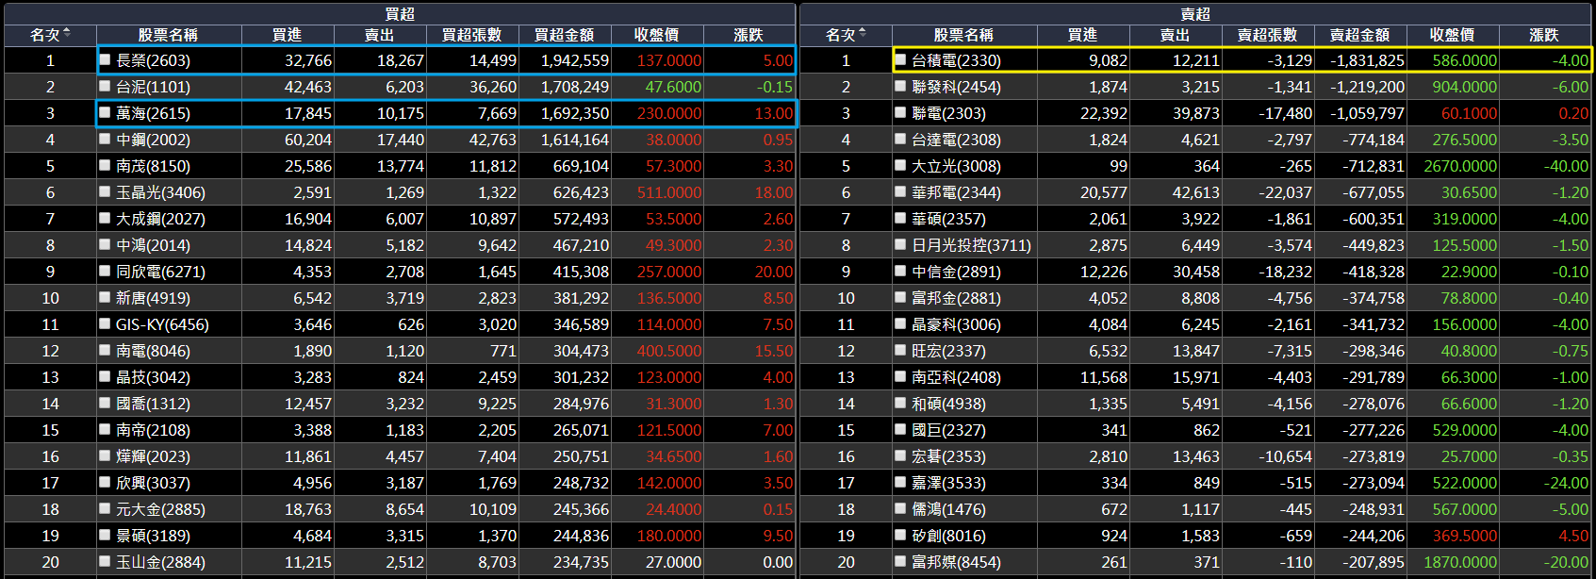Sort 賣超 table by 漲跌 header
Screen dimensions: 1596x579
[1544, 35]
